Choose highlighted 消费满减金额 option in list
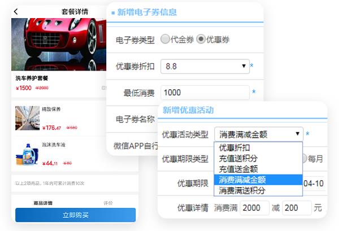The image size is (351, 231). (258, 180)
